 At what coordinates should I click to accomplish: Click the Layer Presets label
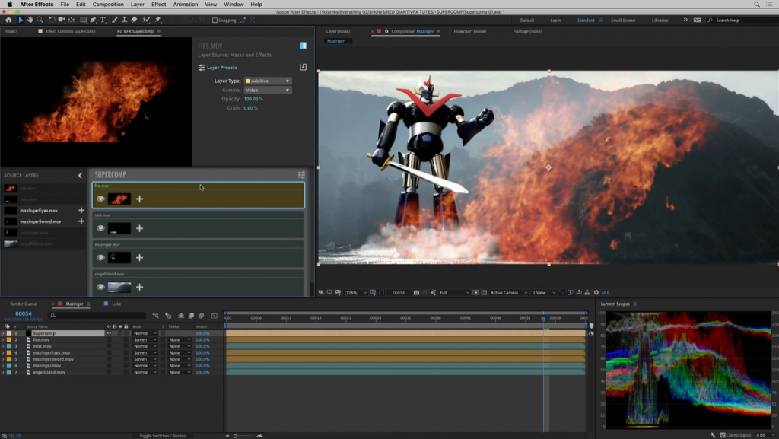pos(222,68)
